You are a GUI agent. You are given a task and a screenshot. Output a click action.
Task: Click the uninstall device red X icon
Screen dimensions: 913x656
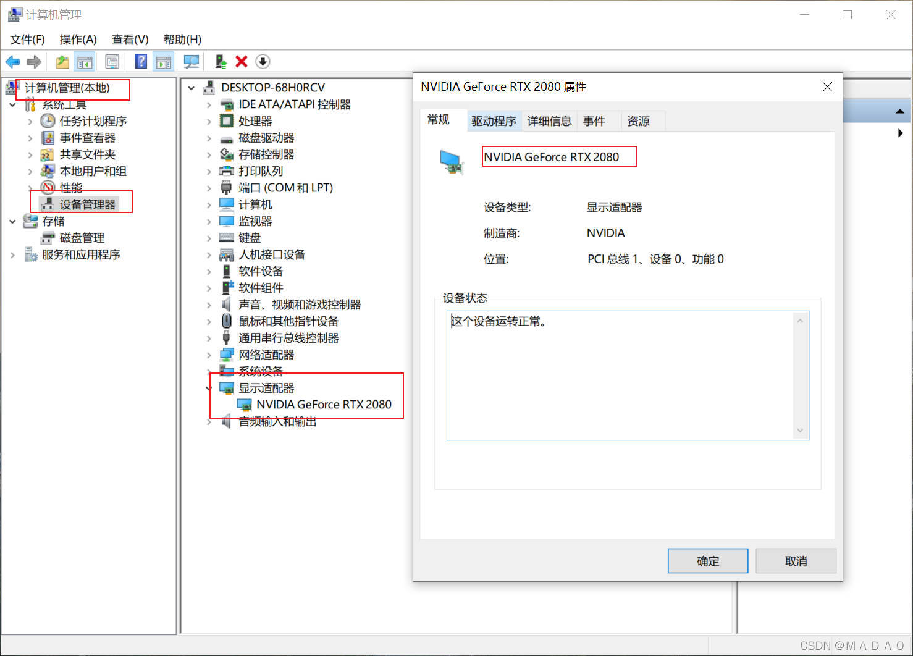click(241, 61)
